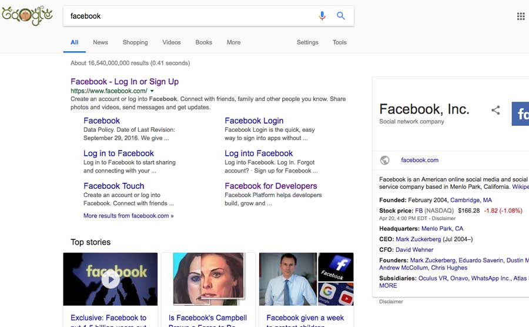The image size is (529, 327).
Task: Click CFO 'David Wehner' link
Action: pos(414,250)
